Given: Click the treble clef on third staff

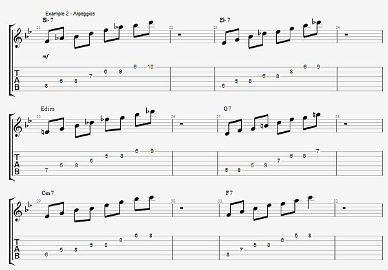Looking at the screenshot, I should (19, 211).
